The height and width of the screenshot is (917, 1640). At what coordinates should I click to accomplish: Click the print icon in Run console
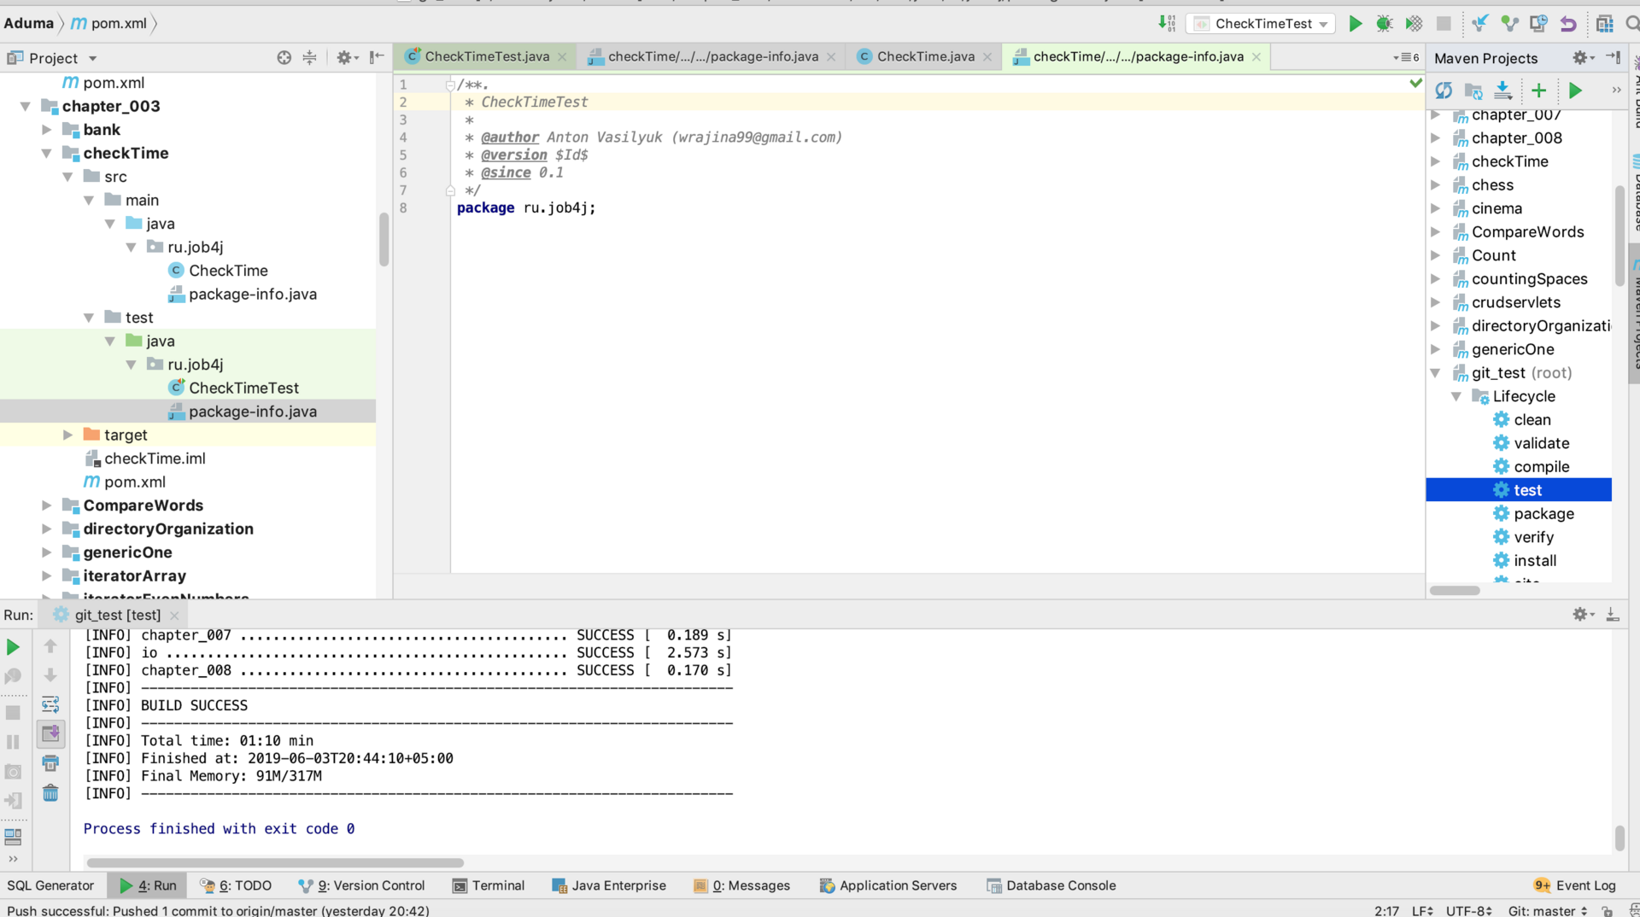click(x=50, y=763)
